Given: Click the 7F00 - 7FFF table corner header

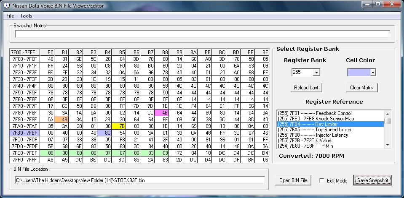Looking at the screenshot, I should [x=25, y=52].
